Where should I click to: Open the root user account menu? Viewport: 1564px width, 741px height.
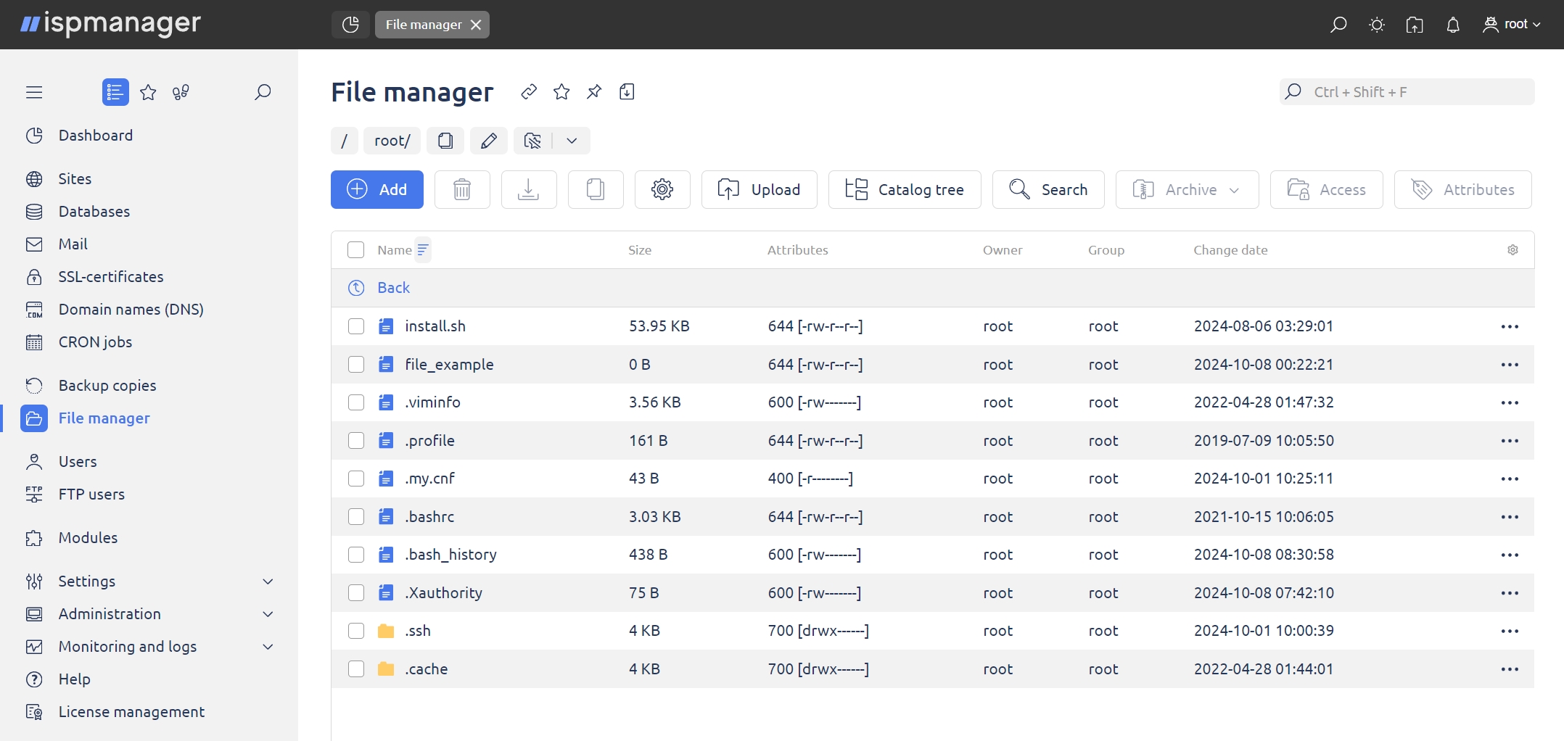pos(1511,25)
